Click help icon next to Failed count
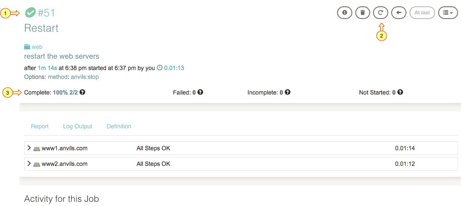 pyautogui.click(x=200, y=92)
